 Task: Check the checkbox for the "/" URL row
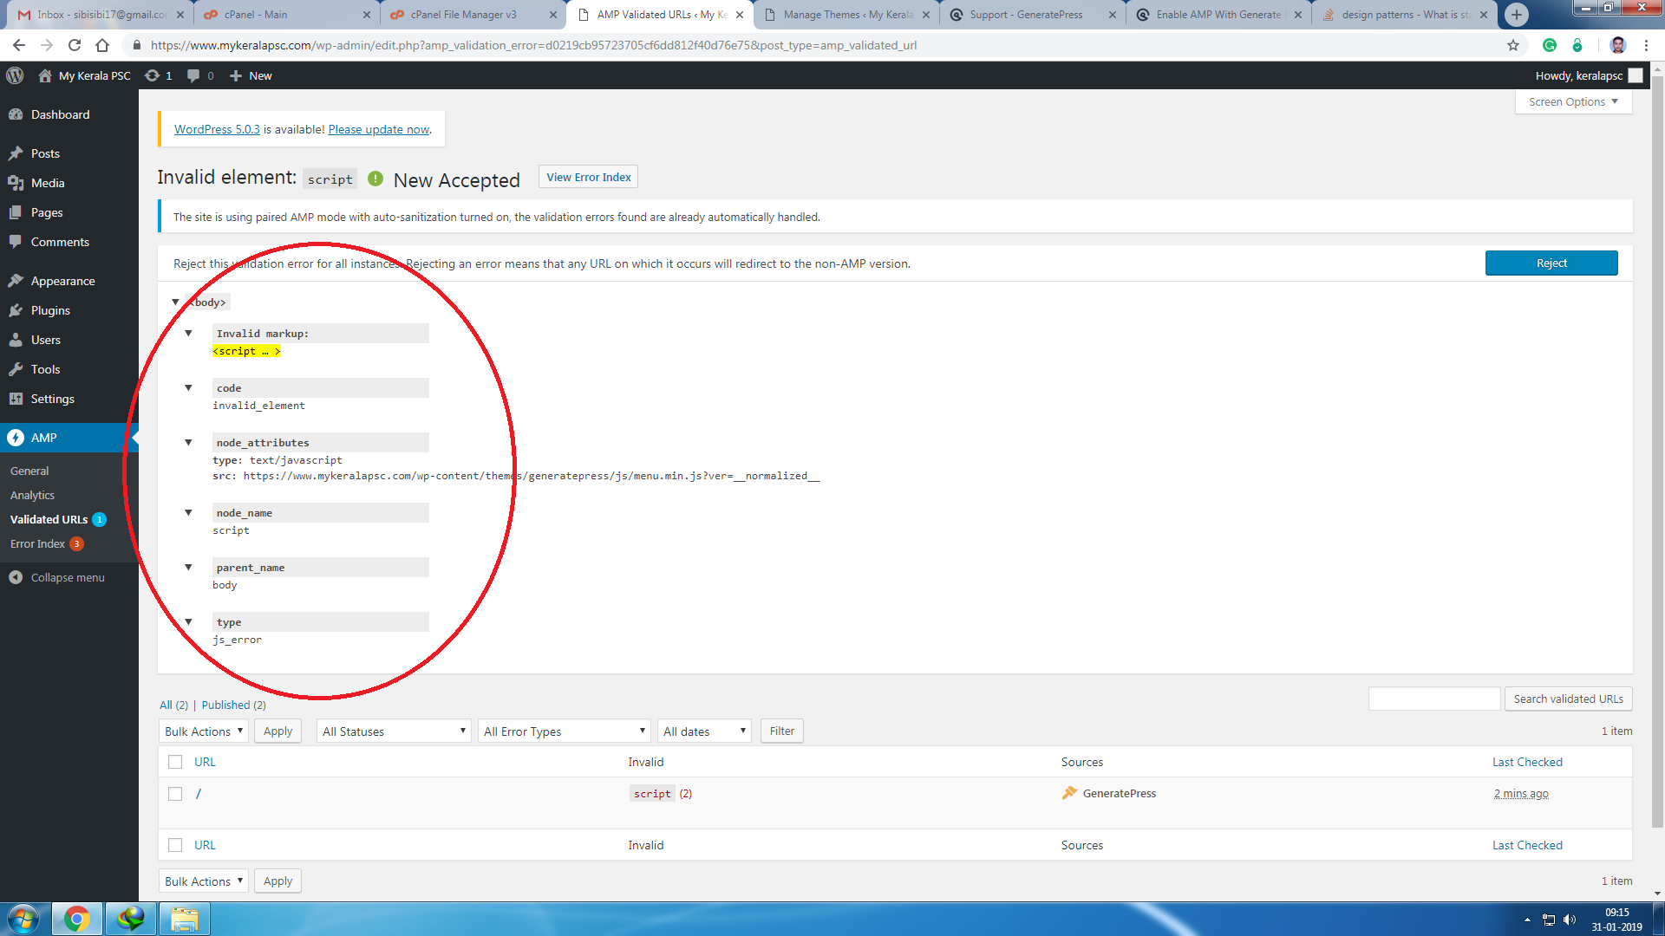[x=175, y=794]
